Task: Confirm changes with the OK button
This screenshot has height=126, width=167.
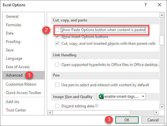Action: pyautogui.click(x=127, y=120)
